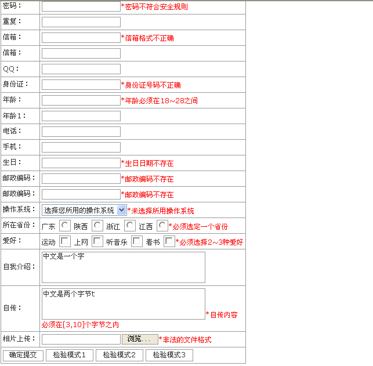The width and height of the screenshot is (373, 366).
Task: Focus the 自我介绍 text area
Action: [x=124, y=267]
